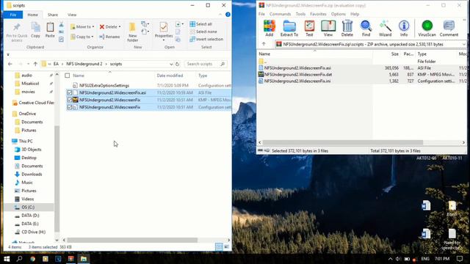Click the Explorer Back arrow
Image resolution: width=470 pixels, height=264 pixels.
(x=10, y=64)
